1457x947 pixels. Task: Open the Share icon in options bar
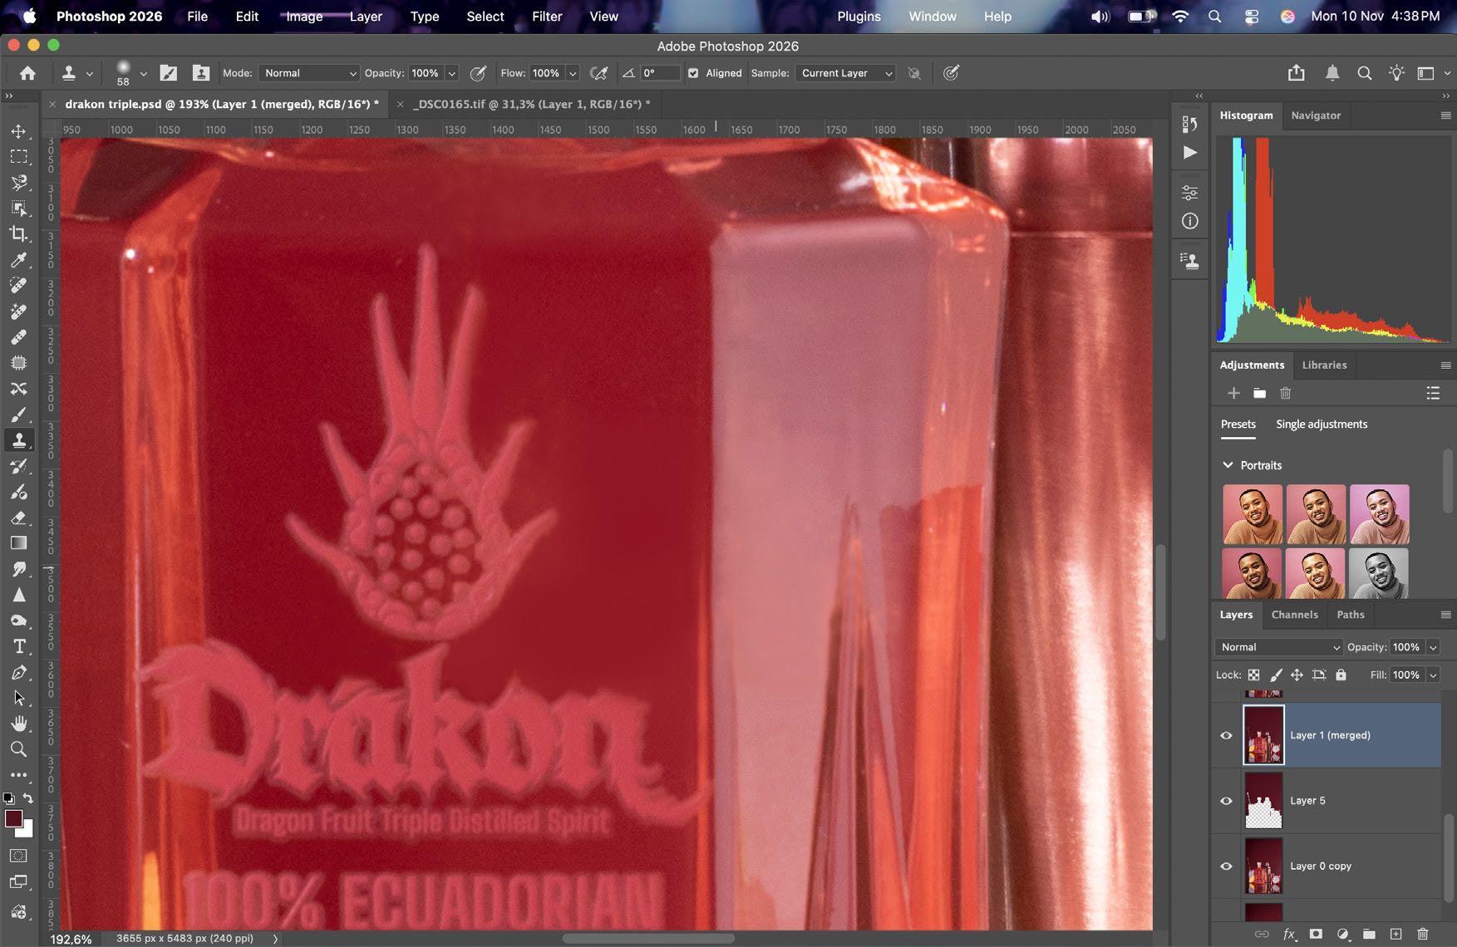1296,73
